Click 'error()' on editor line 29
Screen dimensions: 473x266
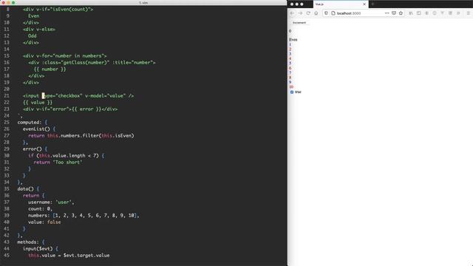(x=33, y=149)
